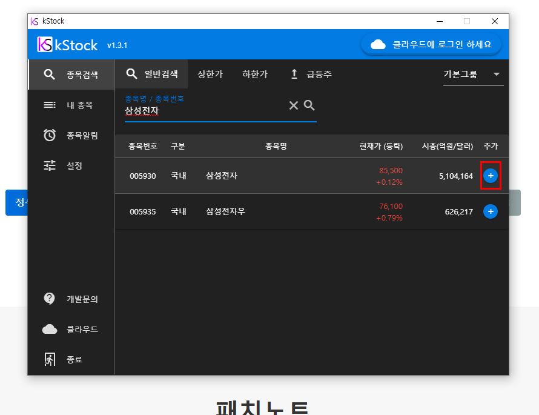The width and height of the screenshot is (539, 415).
Task: Click the +0.12% change value
Action: click(x=389, y=182)
